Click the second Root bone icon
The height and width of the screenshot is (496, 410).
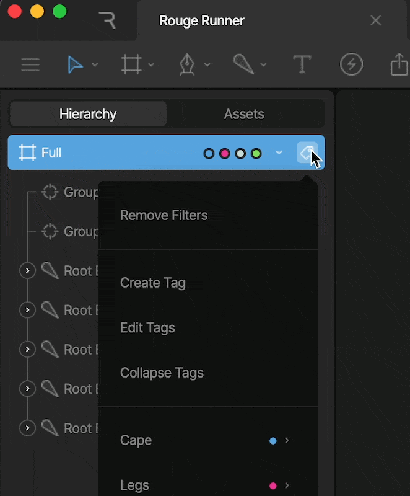50,310
